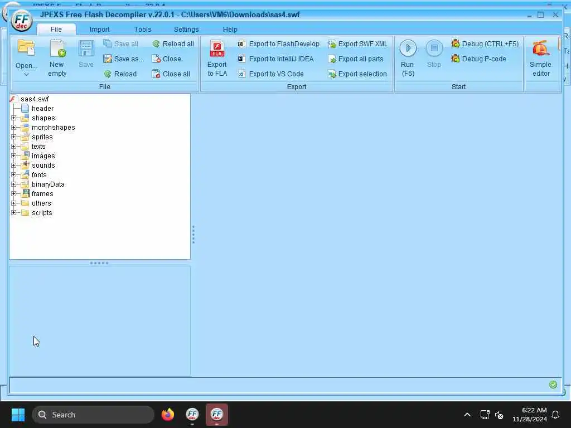Click the horizontal splitter dots below tree

99,263
